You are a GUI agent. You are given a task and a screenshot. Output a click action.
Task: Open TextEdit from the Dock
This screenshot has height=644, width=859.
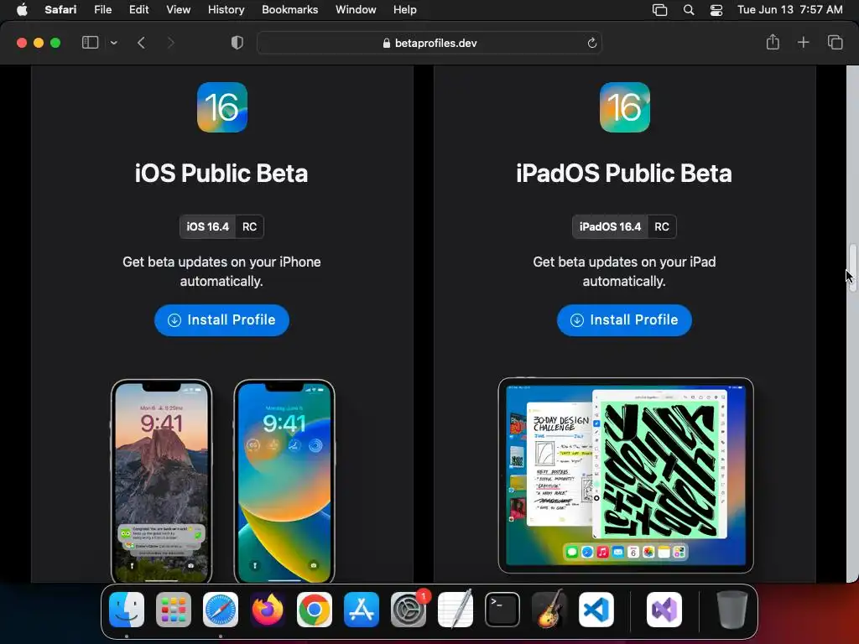tap(456, 610)
